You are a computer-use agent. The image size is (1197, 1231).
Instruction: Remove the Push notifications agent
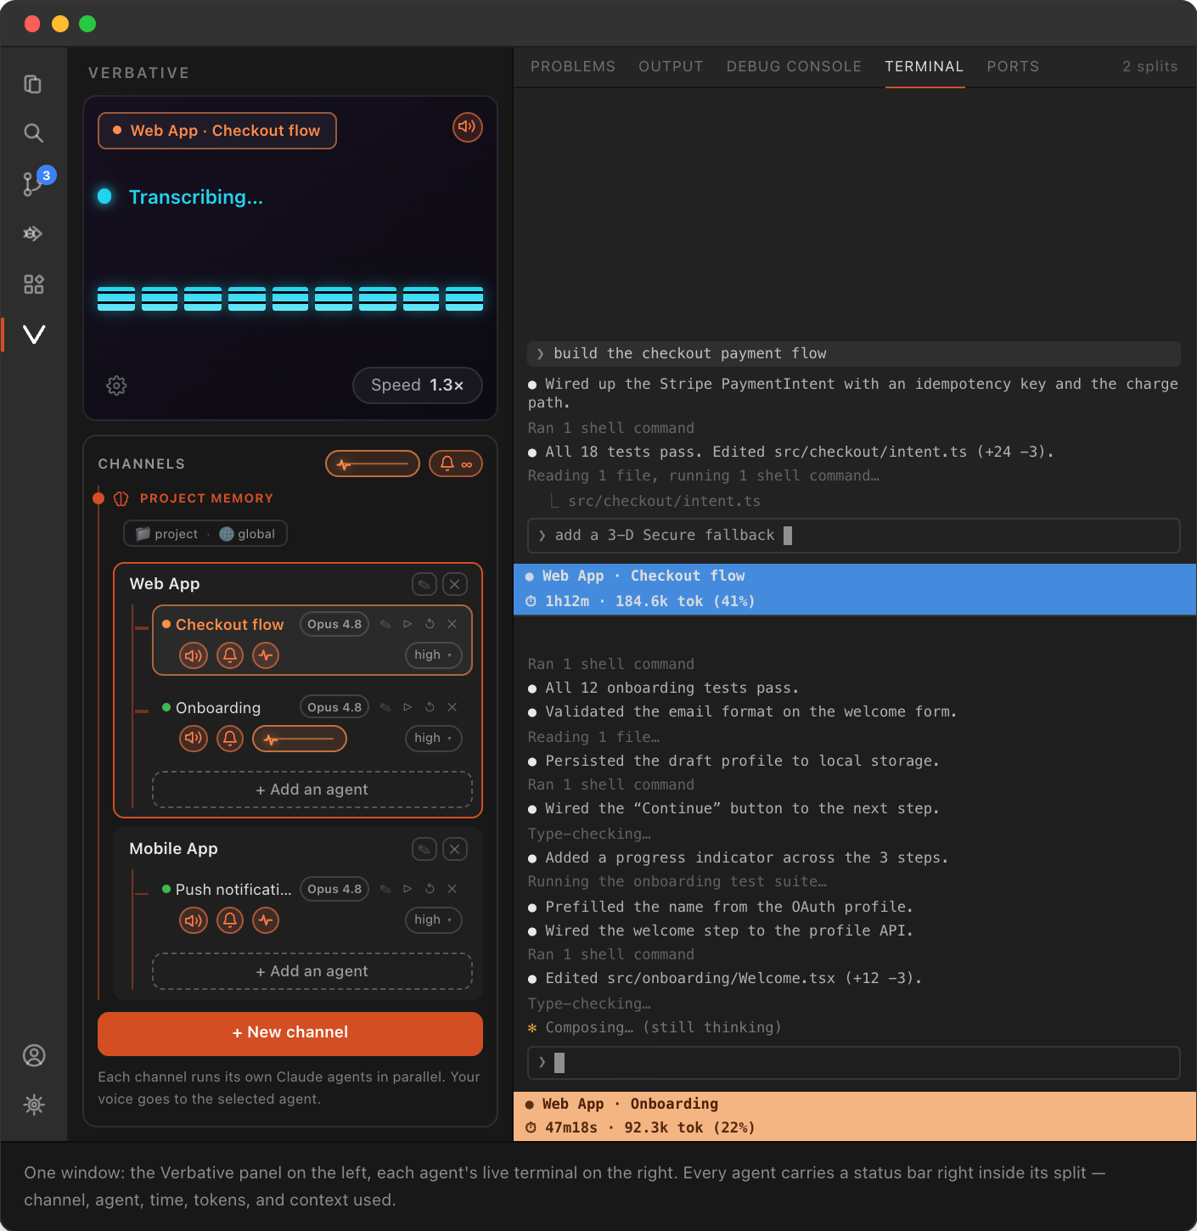452,889
